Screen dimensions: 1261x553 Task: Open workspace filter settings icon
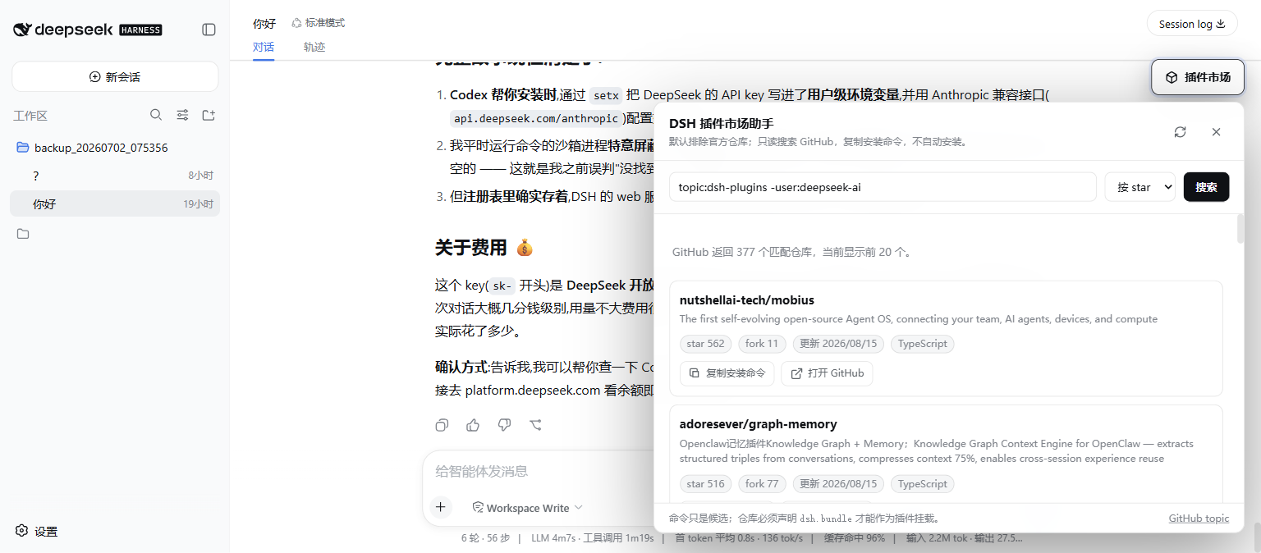click(x=183, y=115)
